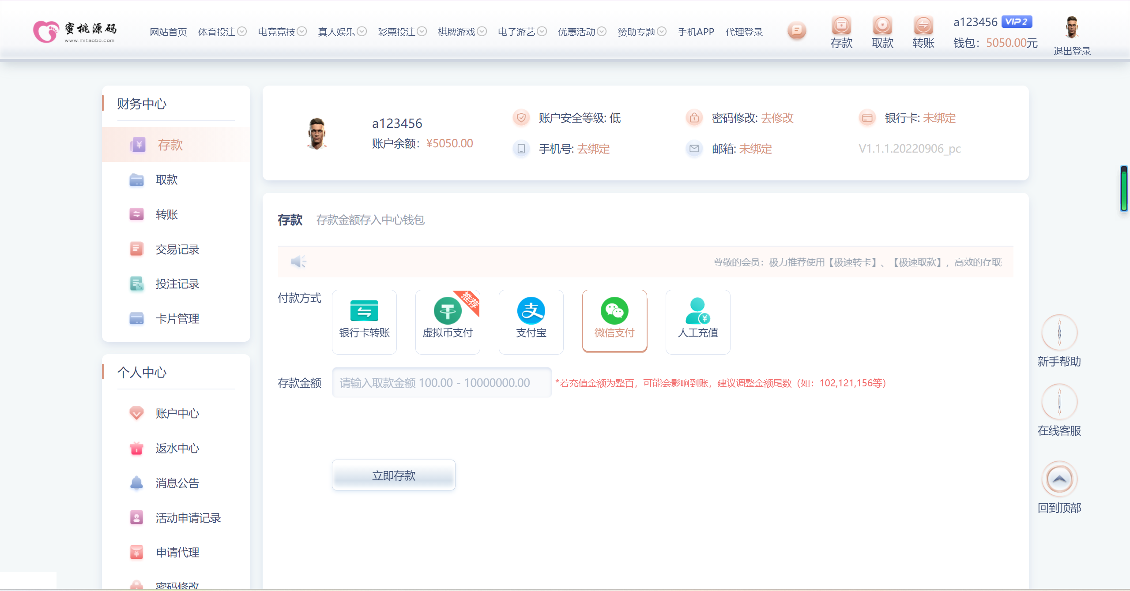Choose 虚拟币支付 payment option
The width and height of the screenshot is (1130, 591).
(448, 322)
